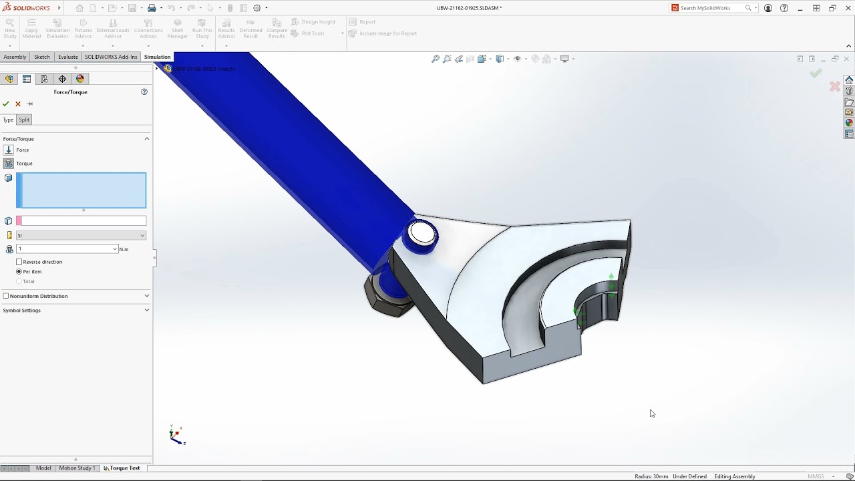Open the Hide/Show Items eye icon

pyautogui.click(x=517, y=59)
